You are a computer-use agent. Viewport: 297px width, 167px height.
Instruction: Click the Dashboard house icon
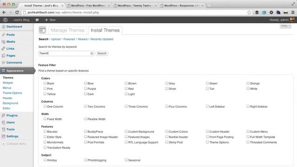point(3,27)
